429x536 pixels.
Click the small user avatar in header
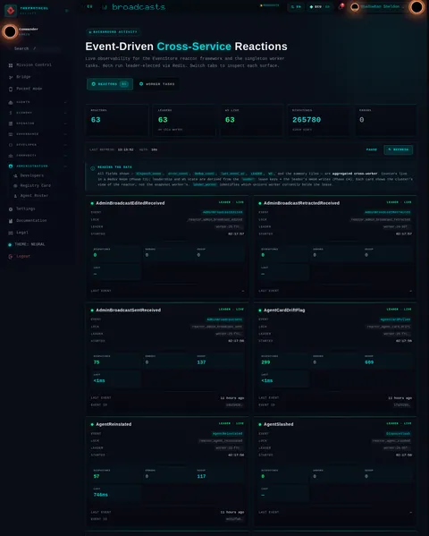click(355, 7)
